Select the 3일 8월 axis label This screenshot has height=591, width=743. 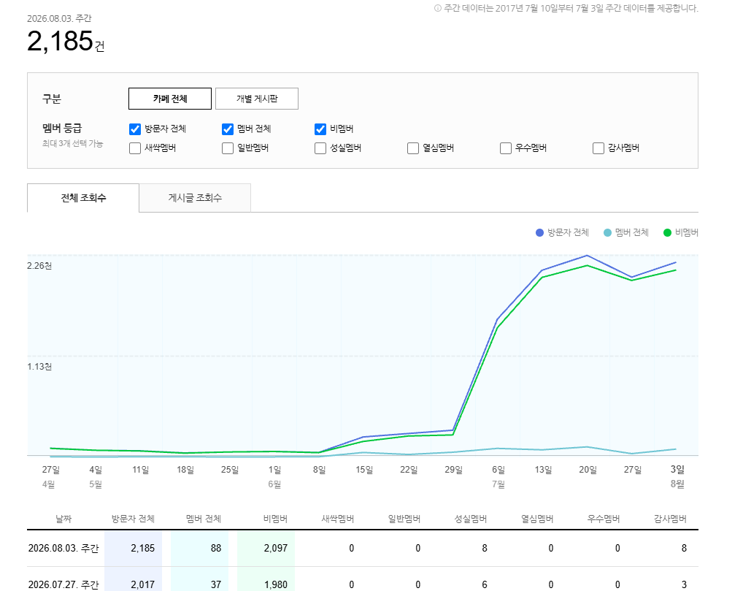[x=677, y=476]
